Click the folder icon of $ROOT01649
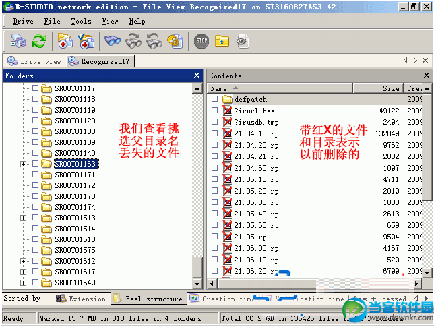This screenshot has height=327, width=434. click(46, 283)
